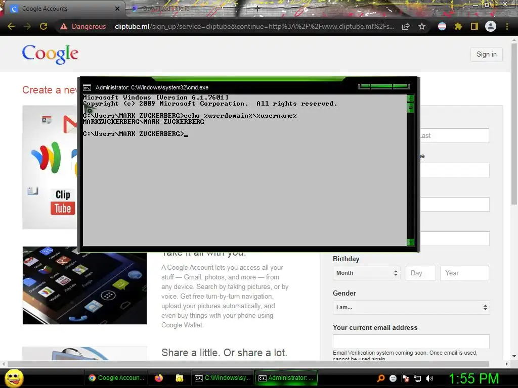Share this page using the share icon
Image resolution: width=518 pixels, height=388 pixels.
pos(406,26)
